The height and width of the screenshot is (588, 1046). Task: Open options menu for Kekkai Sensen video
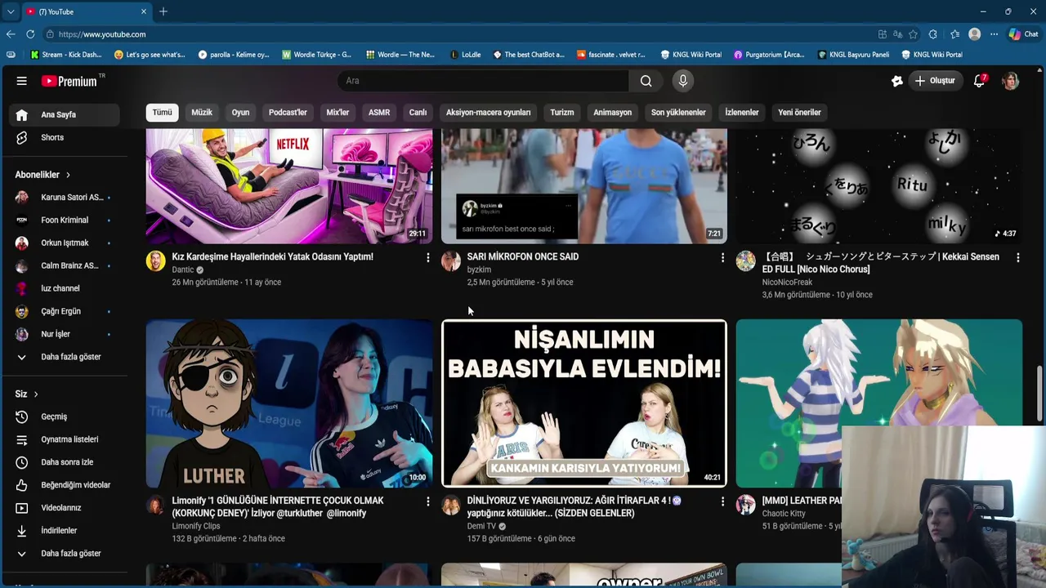click(x=1017, y=257)
